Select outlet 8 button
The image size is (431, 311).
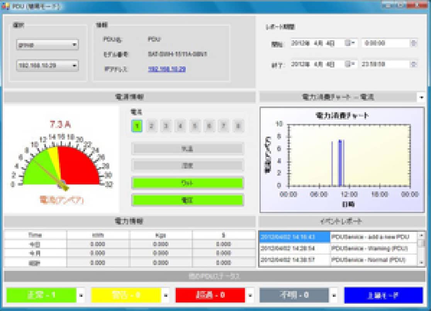pyautogui.click(x=238, y=126)
